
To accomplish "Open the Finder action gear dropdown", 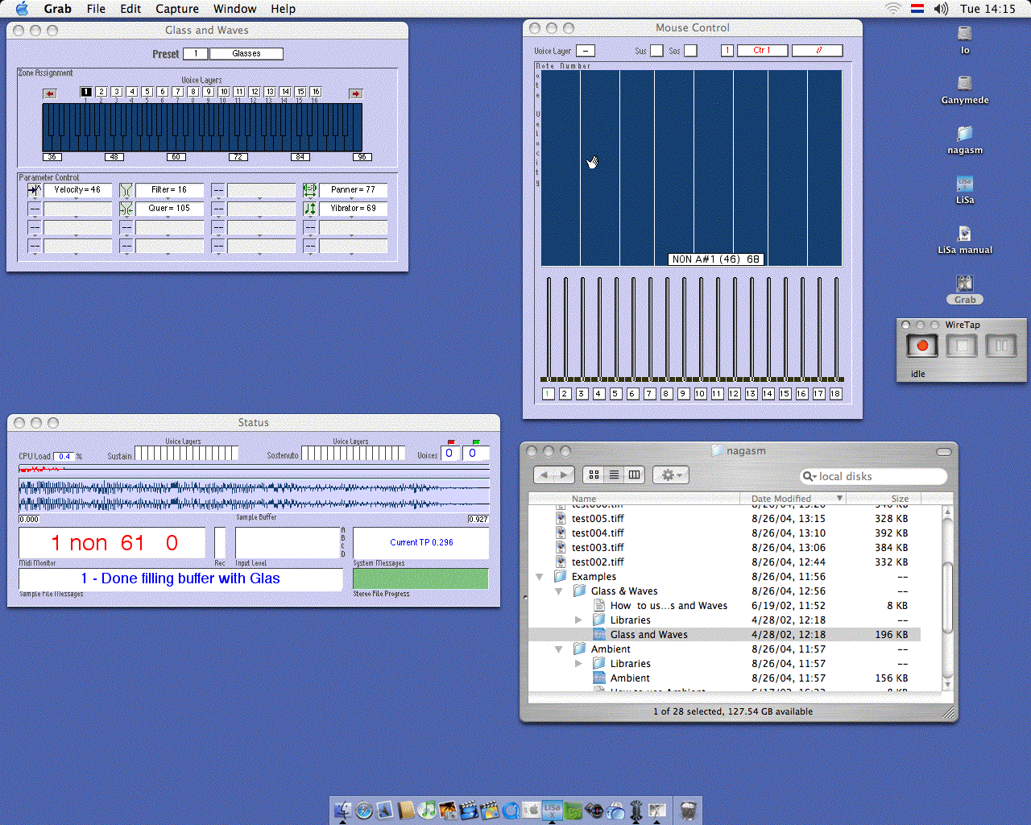I will click(670, 475).
